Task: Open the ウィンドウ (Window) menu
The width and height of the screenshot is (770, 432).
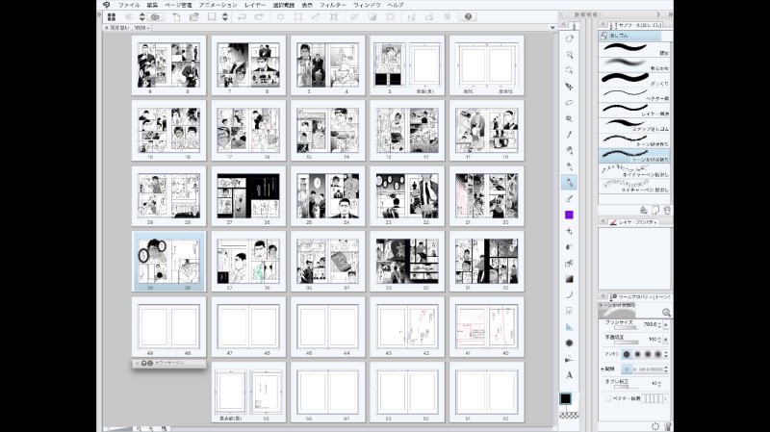Action: [367, 5]
